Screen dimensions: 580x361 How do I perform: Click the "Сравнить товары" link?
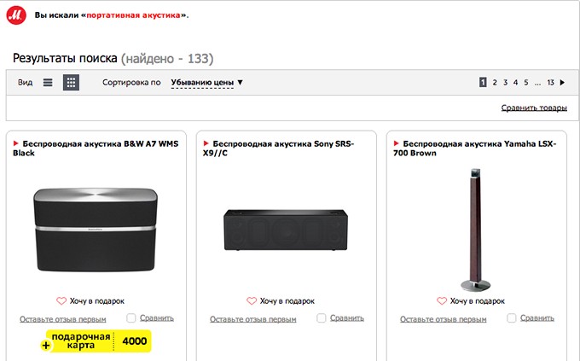click(534, 108)
